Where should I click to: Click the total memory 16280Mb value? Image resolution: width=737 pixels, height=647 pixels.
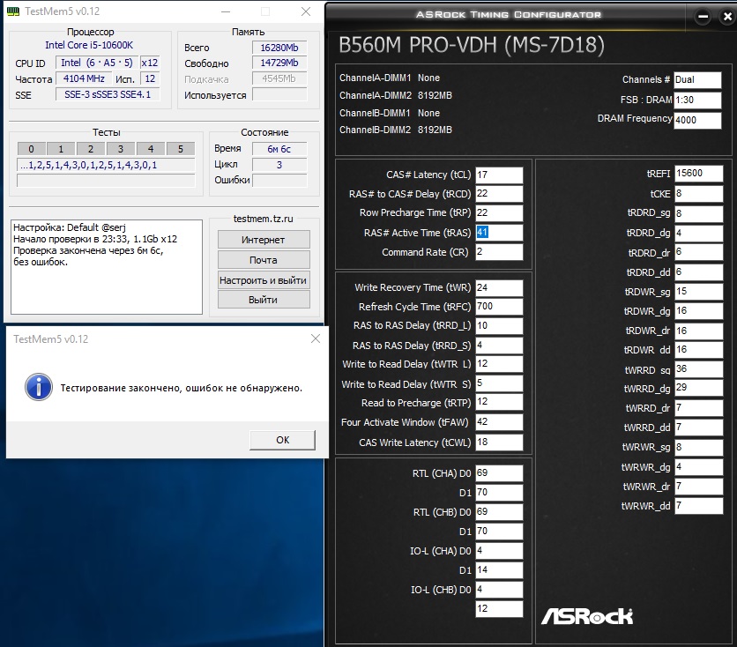[x=279, y=48]
